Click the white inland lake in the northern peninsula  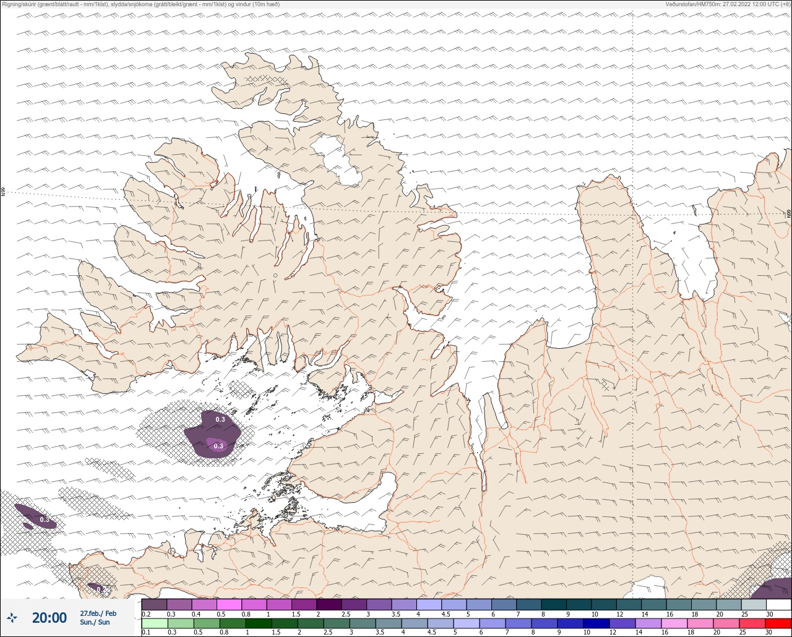click(336, 161)
